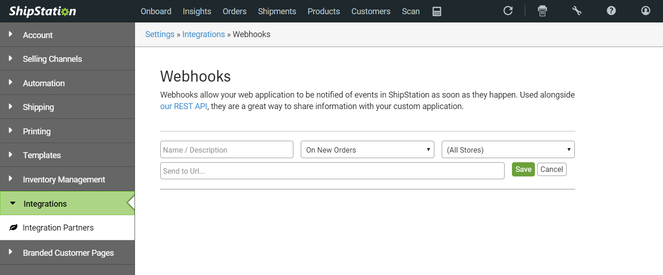The image size is (663, 275).
Task: Click the leaf icon beside Integration Partners
Action: pyautogui.click(x=14, y=228)
